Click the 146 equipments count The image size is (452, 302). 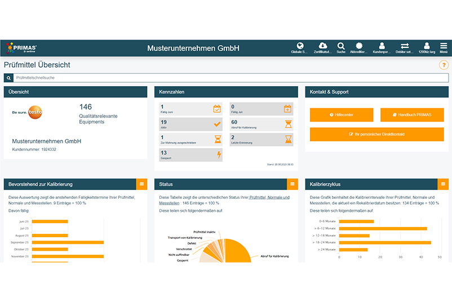tap(86, 107)
